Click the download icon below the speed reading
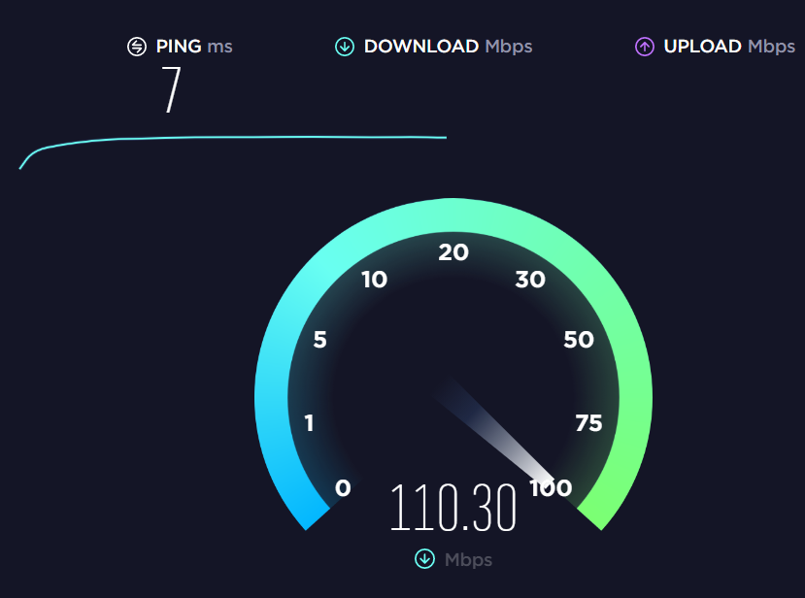805x598 pixels. [x=424, y=559]
